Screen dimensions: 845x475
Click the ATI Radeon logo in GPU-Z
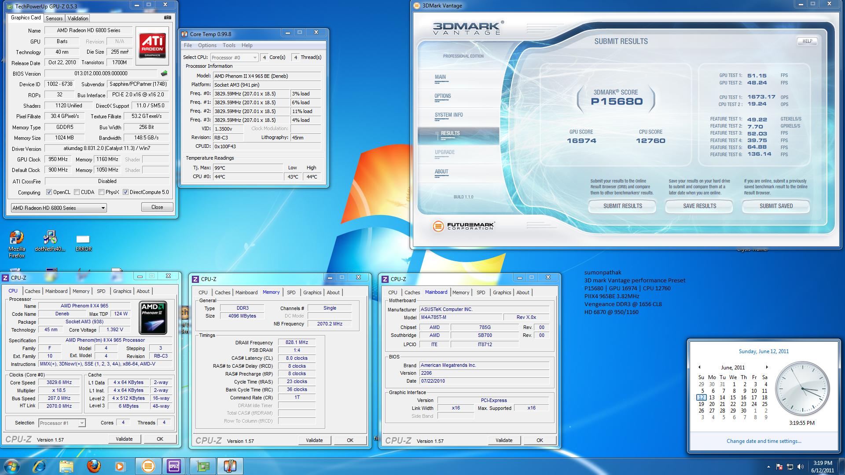[152, 45]
